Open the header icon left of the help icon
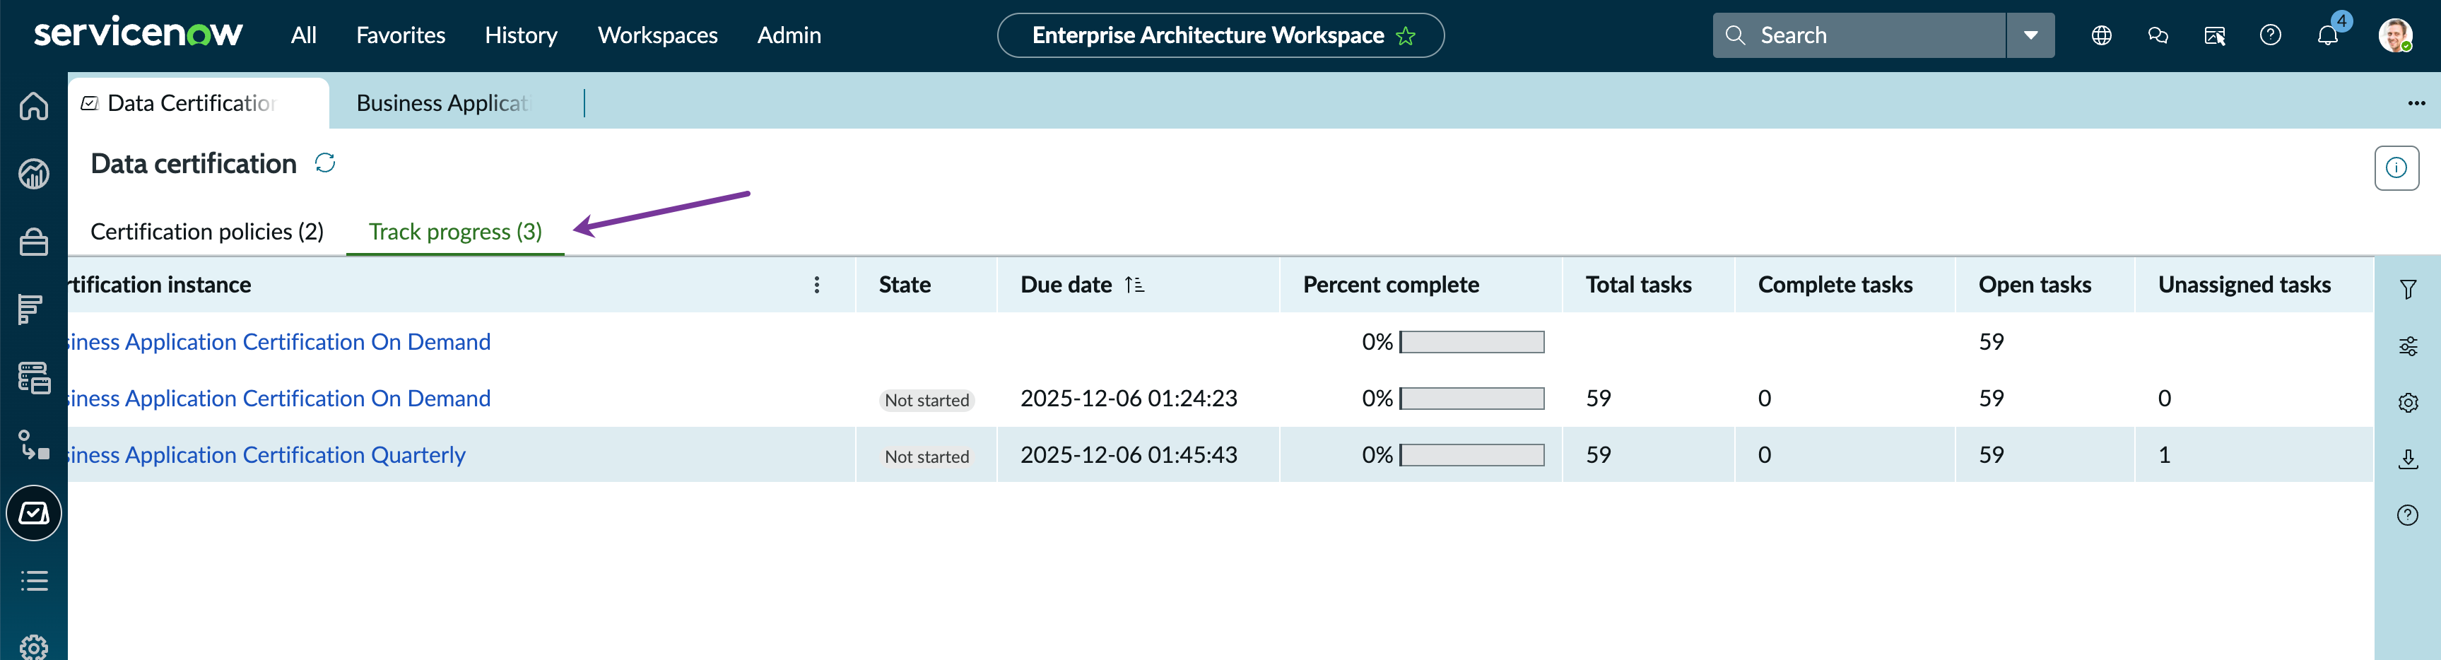 point(2215,35)
